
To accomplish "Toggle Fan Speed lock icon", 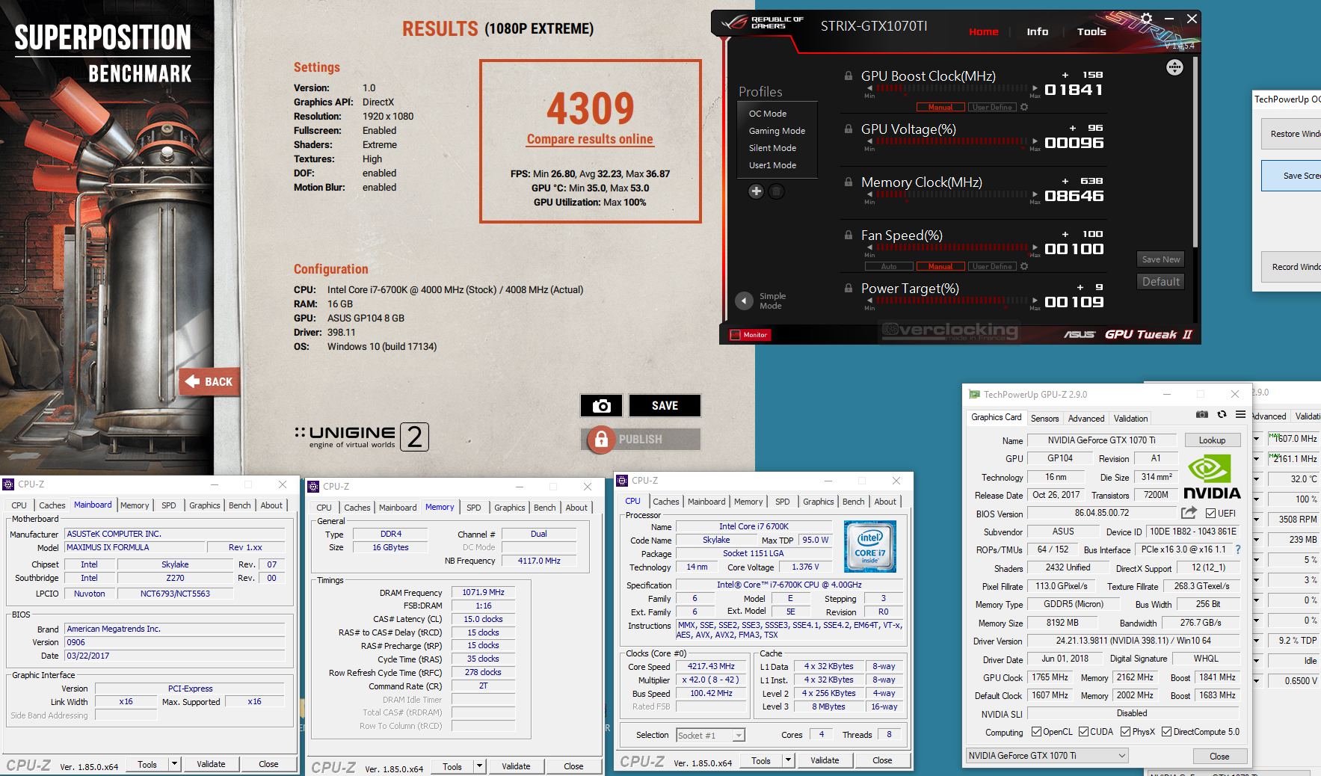I will point(849,235).
